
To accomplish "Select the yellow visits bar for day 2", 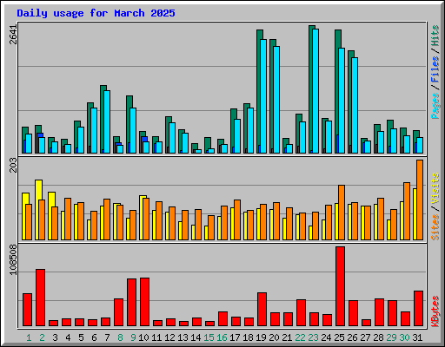I will [38, 210].
